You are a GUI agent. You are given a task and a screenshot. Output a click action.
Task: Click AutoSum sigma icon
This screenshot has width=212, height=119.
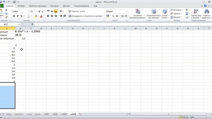click(187, 10)
